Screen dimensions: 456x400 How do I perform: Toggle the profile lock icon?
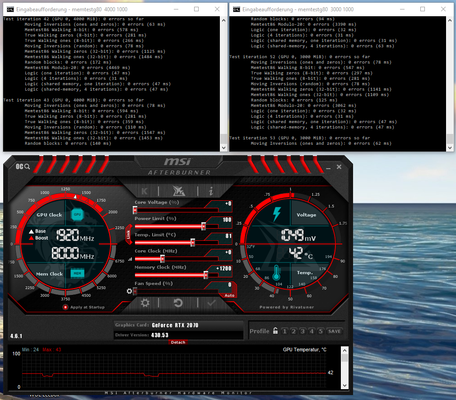click(275, 331)
